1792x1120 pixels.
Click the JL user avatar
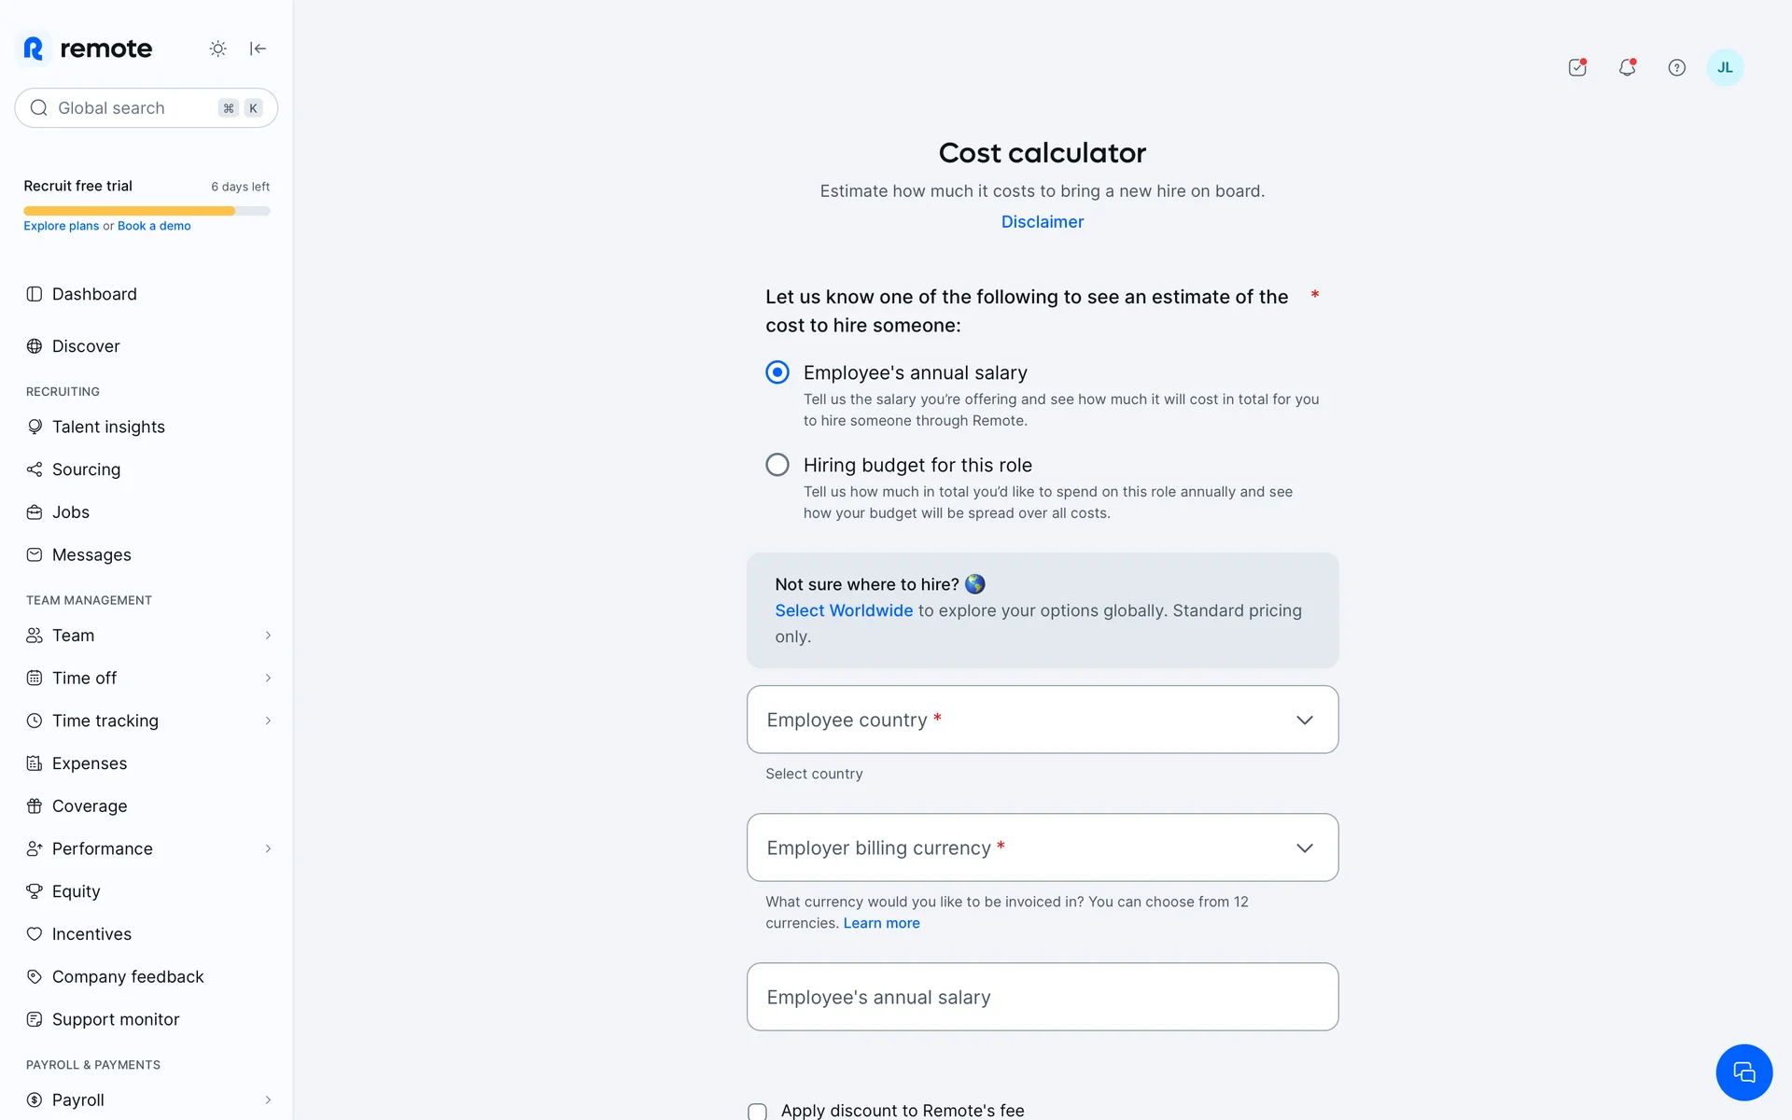[x=1725, y=67]
